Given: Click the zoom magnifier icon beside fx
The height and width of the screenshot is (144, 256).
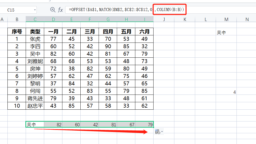Looking at the screenshot, I should tap(53, 10).
